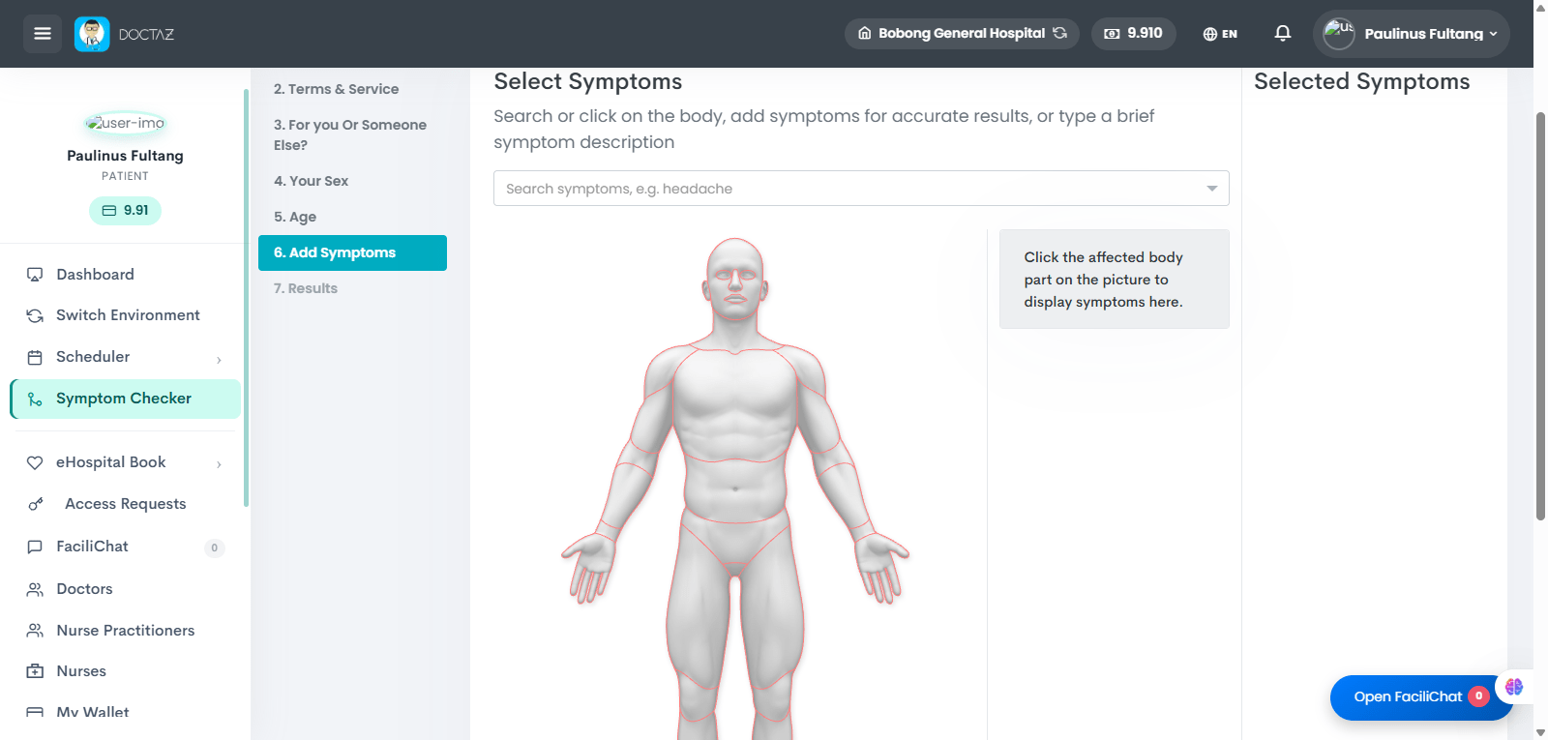The height and width of the screenshot is (740, 1548).
Task: Select step 2. Terms & Service
Action: 336,89
